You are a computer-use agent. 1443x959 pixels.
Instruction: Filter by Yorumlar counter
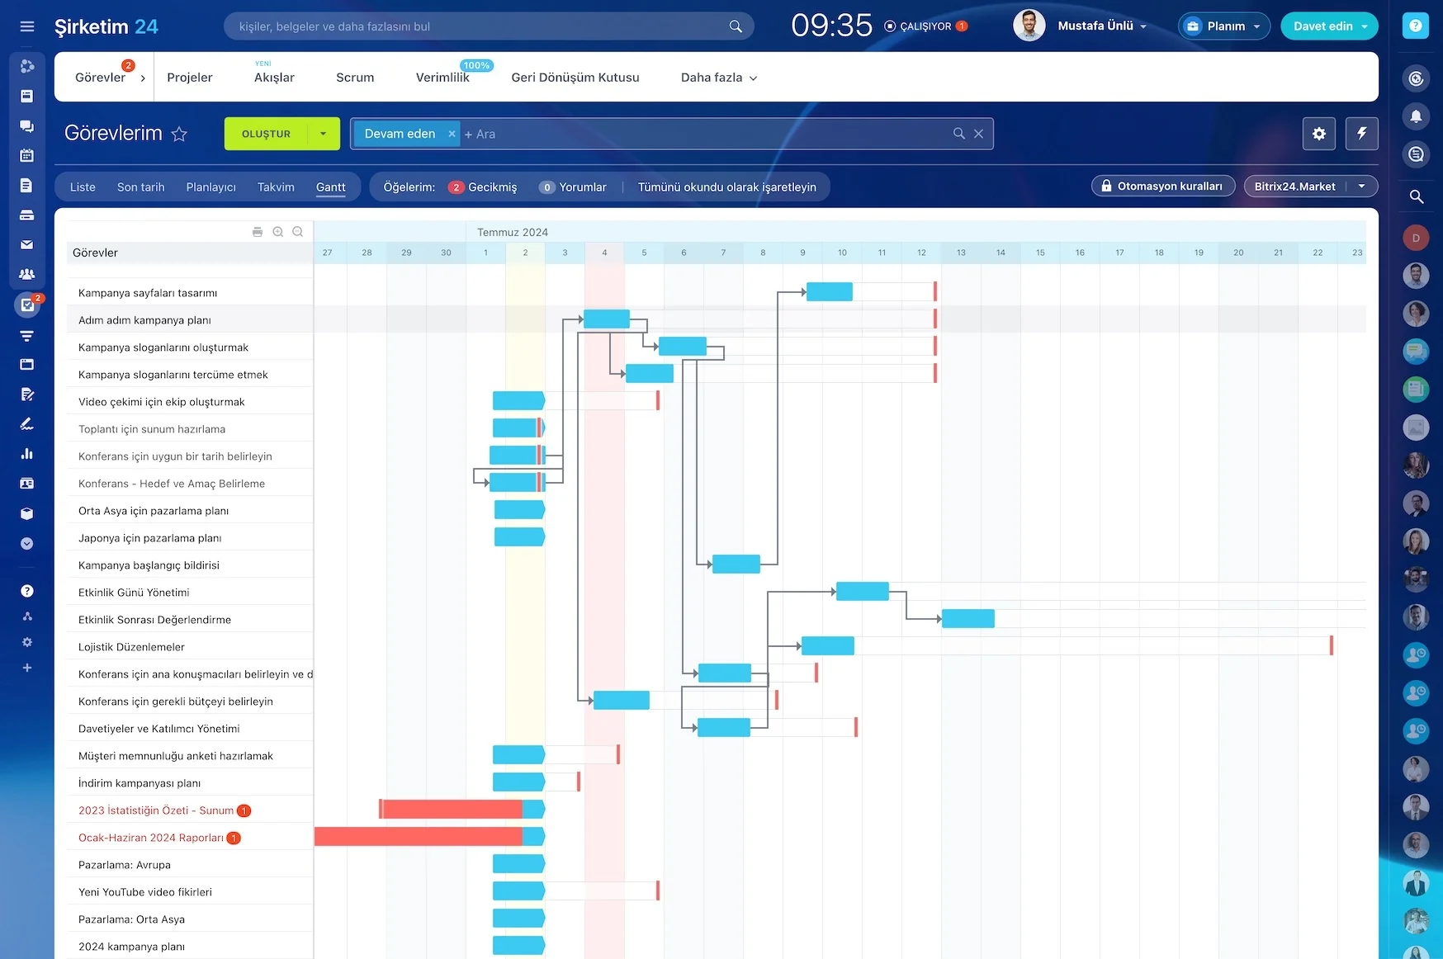pos(573,187)
